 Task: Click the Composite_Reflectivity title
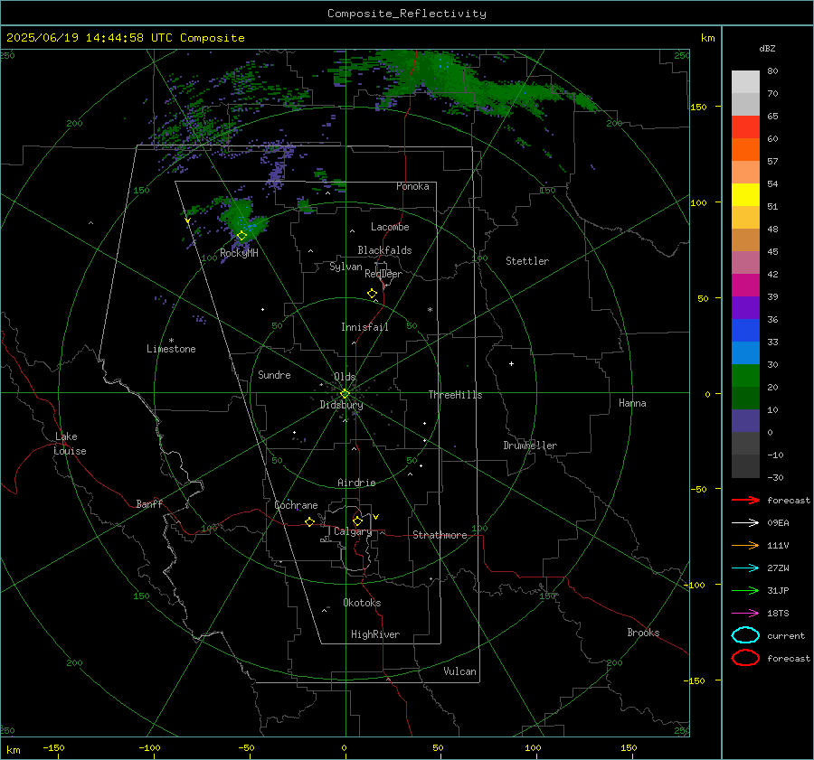406,14
